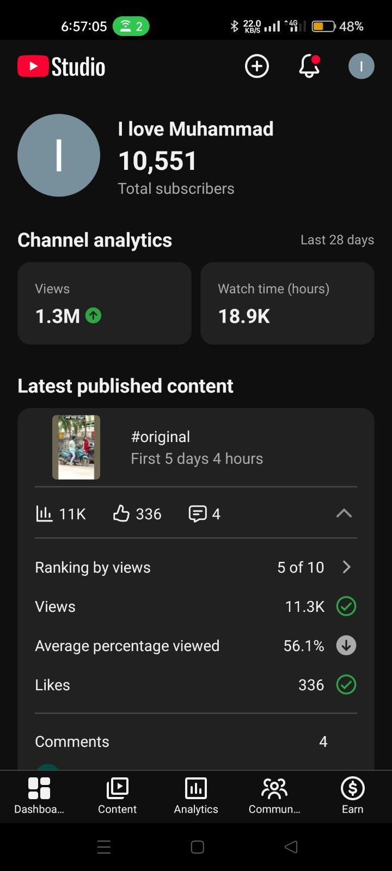392x871 pixels.
Task: Tap the views bar chart icon showing 11K
Action: 44,513
